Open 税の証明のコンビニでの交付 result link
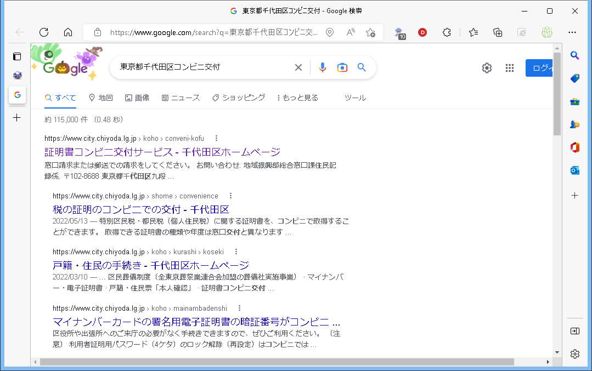This screenshot has height=371, width=592. pyautogui.click(x=141, y=209)
